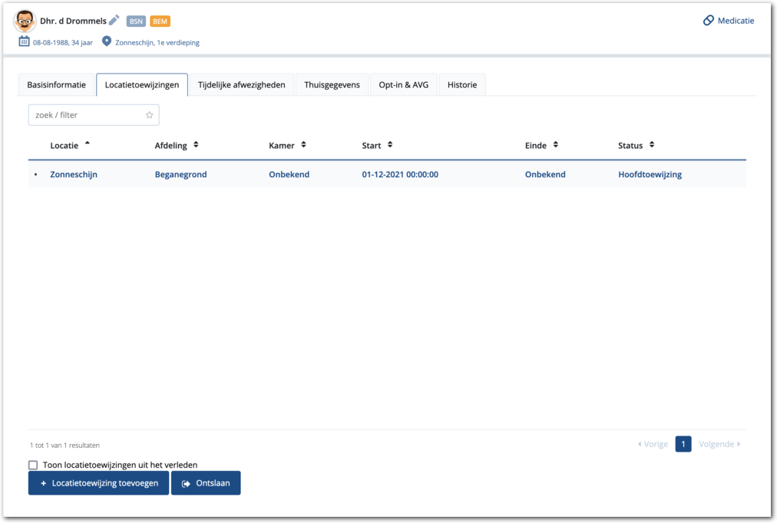The width and height of the screenshot is (777, 523).
Task: Open the Tijdelijke afwezigheden tab
Action: click(x=241, y=85)
